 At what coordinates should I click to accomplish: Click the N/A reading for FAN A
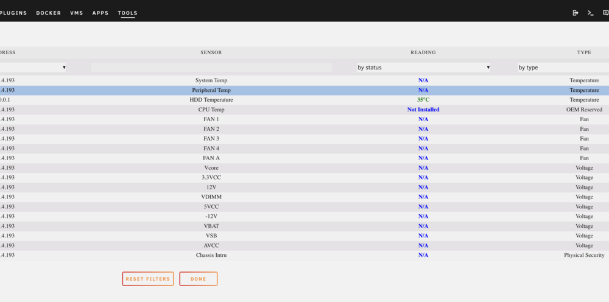[x=423, y=158]
